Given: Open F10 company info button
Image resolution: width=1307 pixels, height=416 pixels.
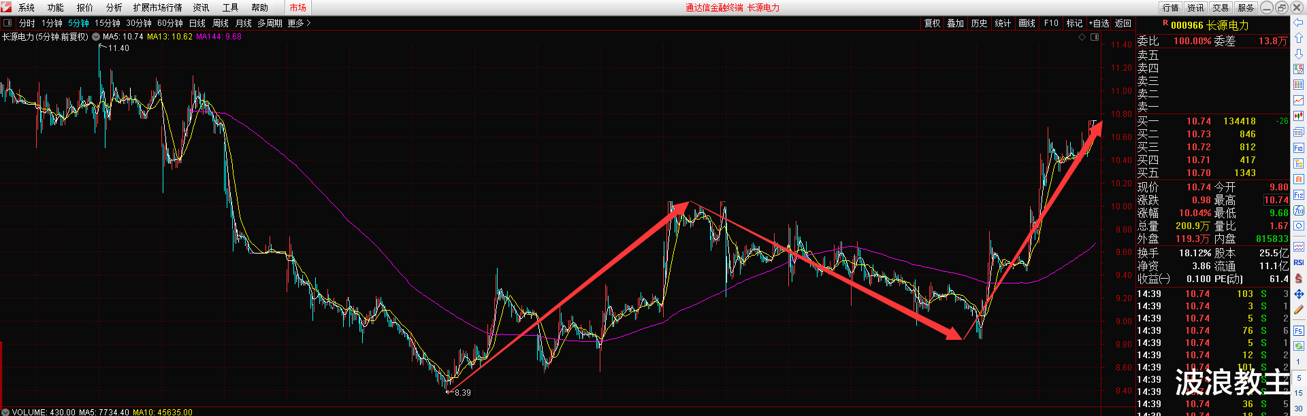Looking at the screenshot, I should (x=1051, y=23).
